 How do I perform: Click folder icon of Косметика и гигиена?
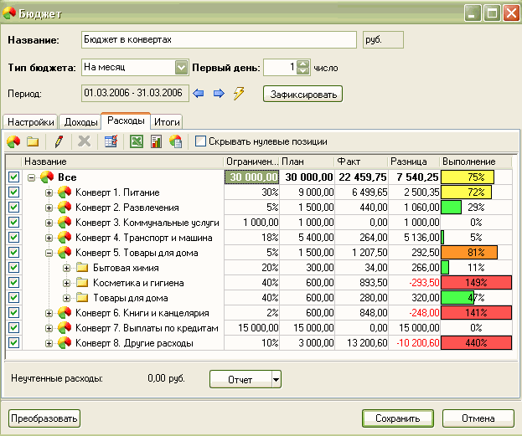(x=82, y=283)
